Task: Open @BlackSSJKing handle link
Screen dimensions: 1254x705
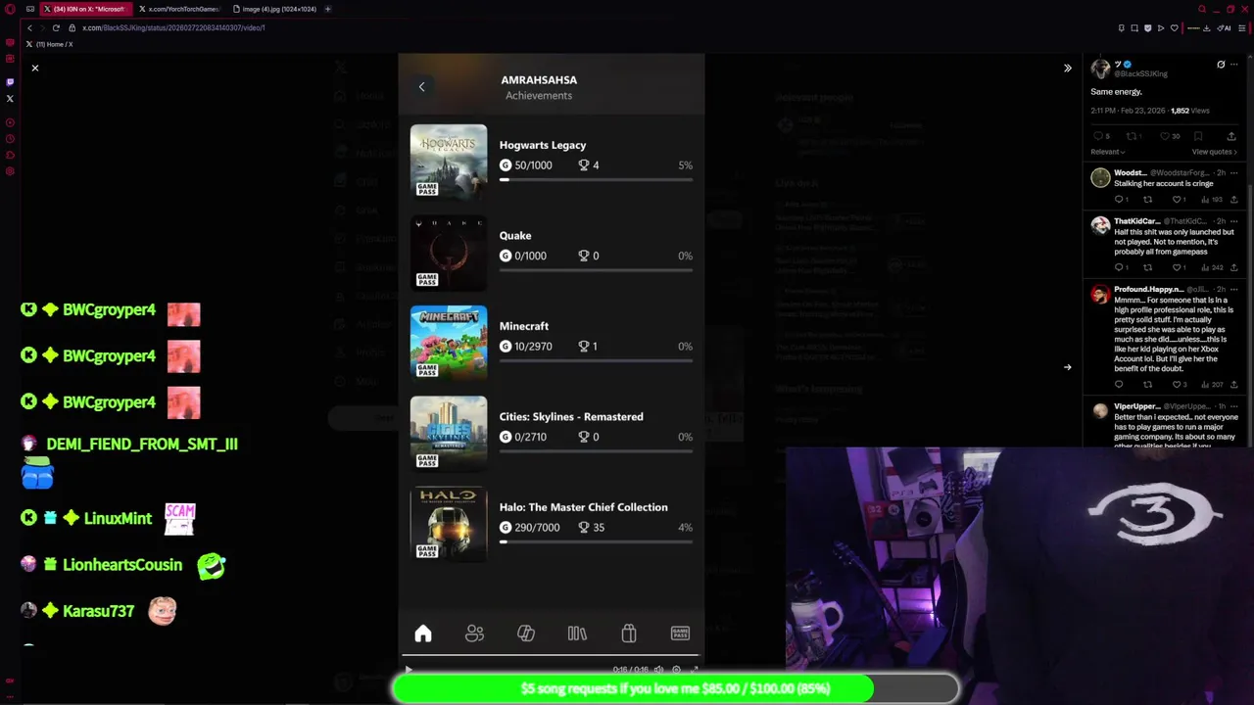Action: 1140,74
